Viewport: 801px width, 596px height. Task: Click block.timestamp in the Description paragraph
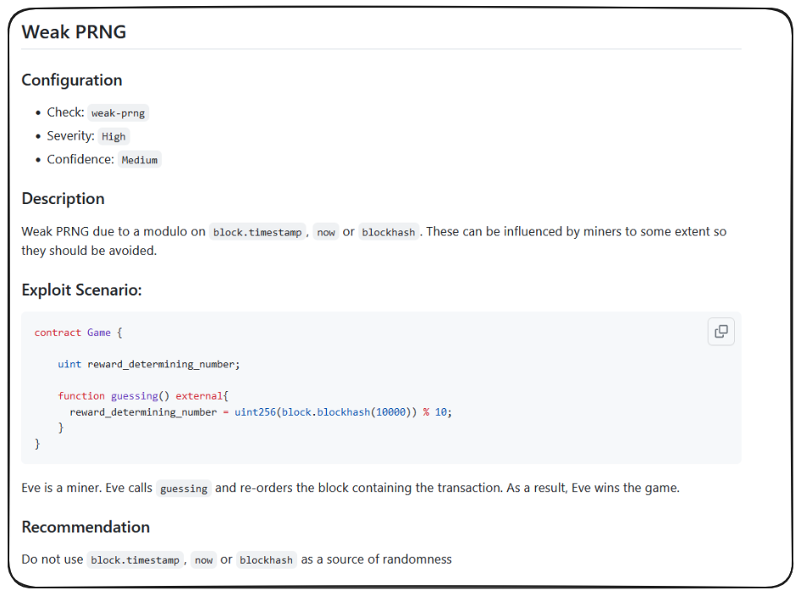click(x=257, y=232)
